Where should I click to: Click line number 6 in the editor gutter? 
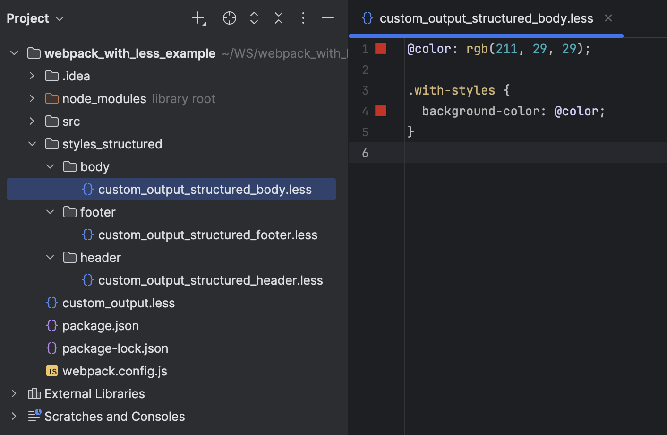pos(365,152)
